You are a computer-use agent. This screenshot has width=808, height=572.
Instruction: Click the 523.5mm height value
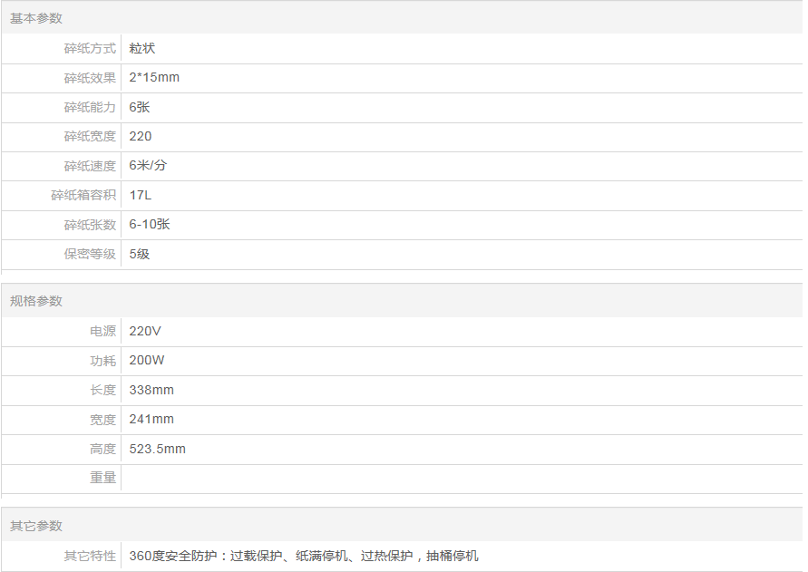click(x=157, y=449)
